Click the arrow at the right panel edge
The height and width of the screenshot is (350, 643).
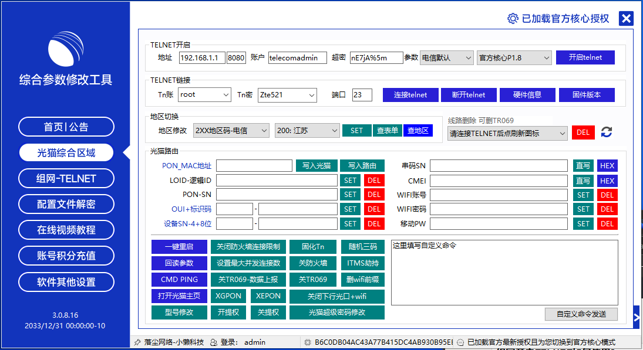(x=637, y=317)
